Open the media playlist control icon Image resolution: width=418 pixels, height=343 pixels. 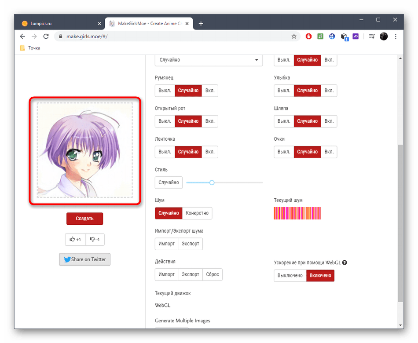[x=371, y=36]
